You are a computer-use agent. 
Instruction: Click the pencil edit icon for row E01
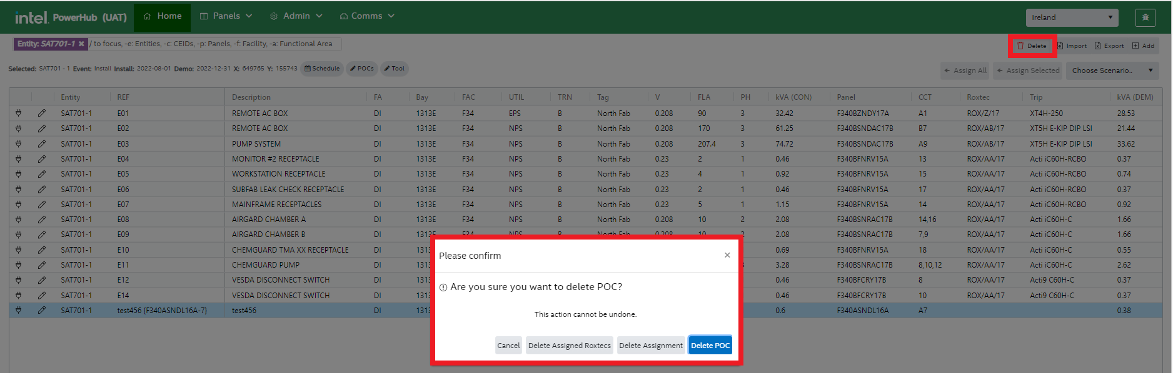[41, 114]
